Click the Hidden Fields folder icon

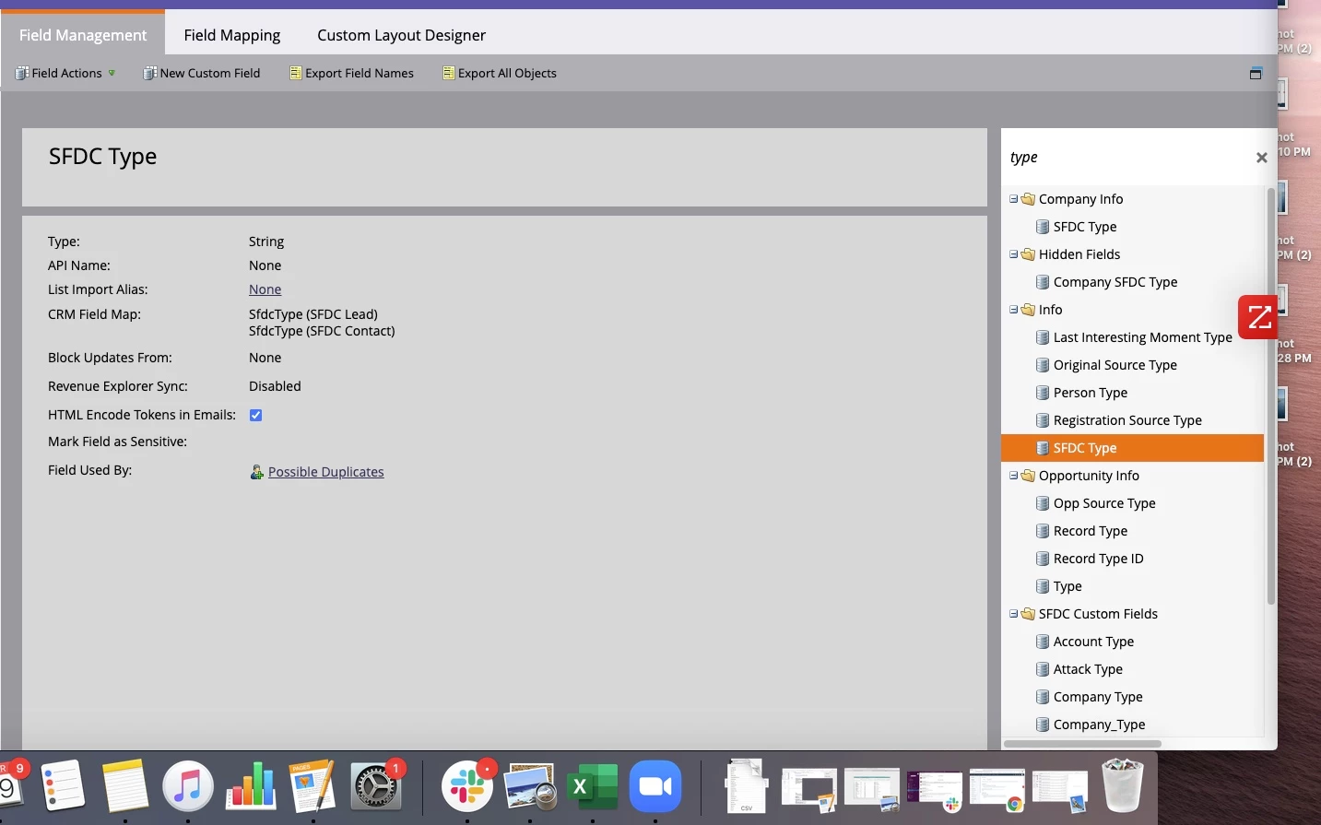point(1028,254)
